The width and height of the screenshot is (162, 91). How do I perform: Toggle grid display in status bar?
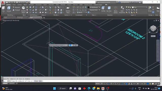102,84
